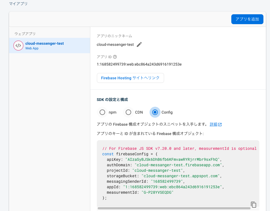Click the CDN radio circle icon
270x211 pixels.
[x=128, y=112]
